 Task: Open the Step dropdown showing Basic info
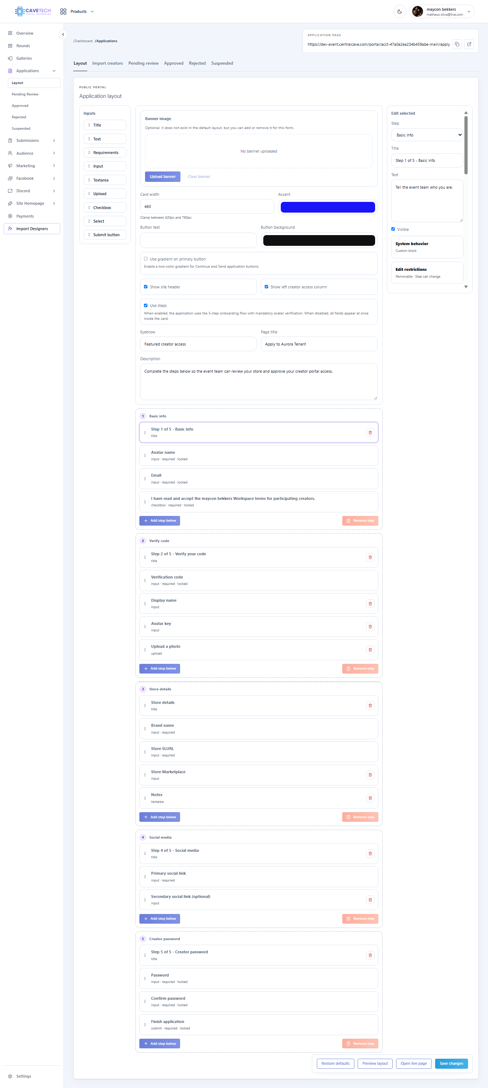pos(427,135)
